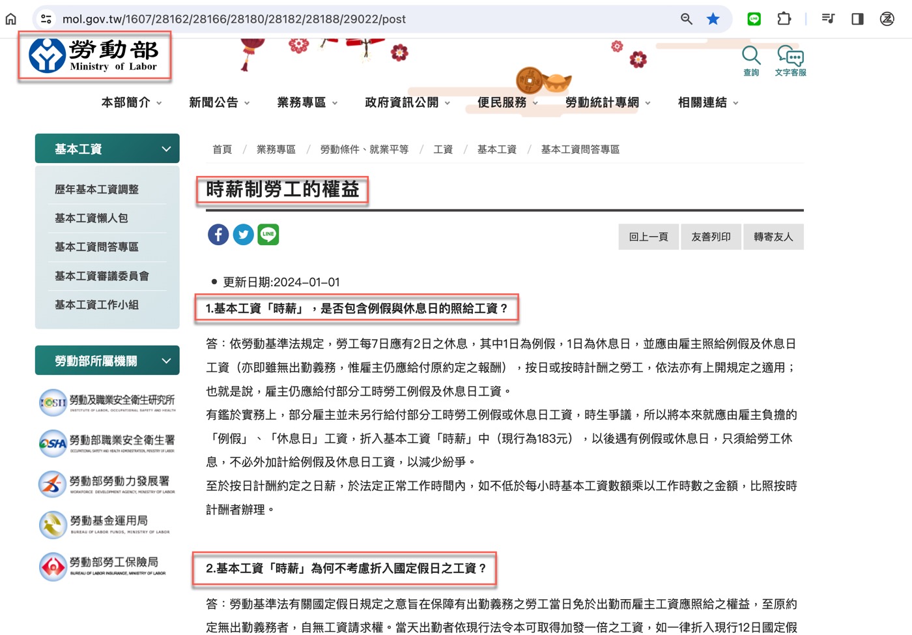The width and height of the screenshot is (912, 635).
Task: Go to 首頁 breadcrumb link
Action: 222,149
